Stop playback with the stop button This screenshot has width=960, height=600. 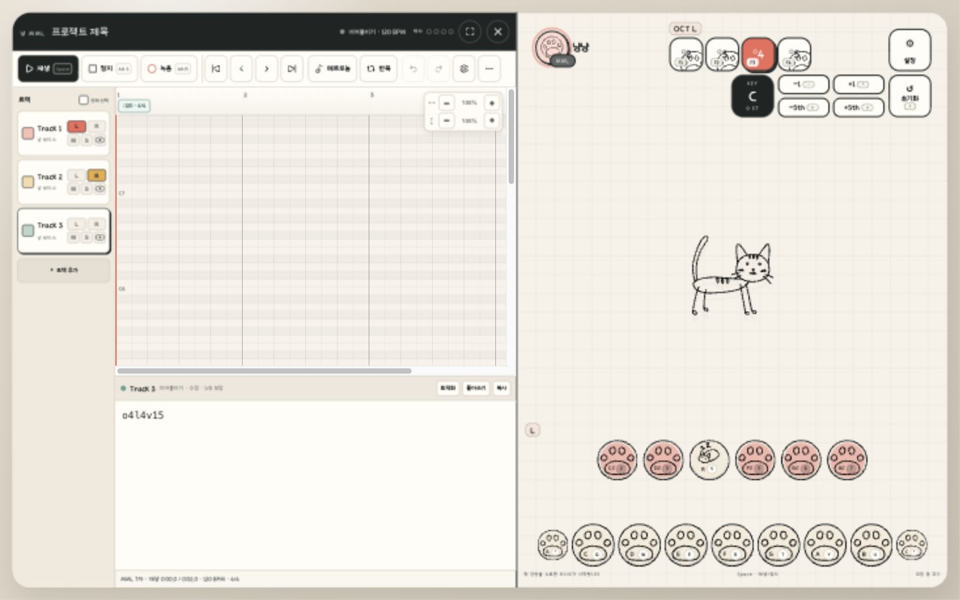click(x=109, y=69)
